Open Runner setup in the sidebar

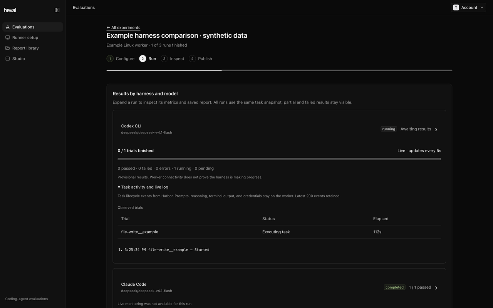pyautogui.click(x=33, y=37)
